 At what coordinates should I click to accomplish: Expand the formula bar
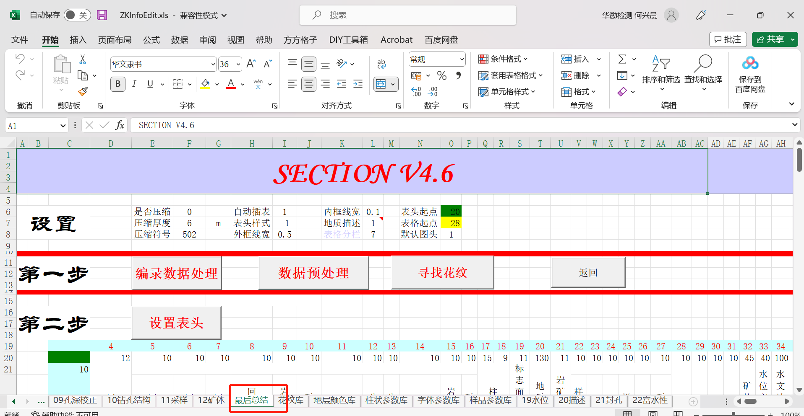pyautogui.click(x=794, y=125)
